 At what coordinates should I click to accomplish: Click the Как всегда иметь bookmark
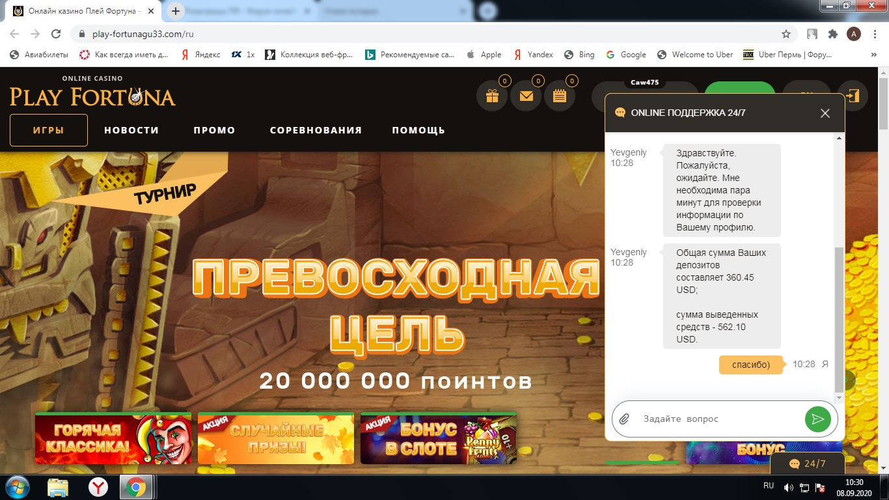click(x=124, y=55)
